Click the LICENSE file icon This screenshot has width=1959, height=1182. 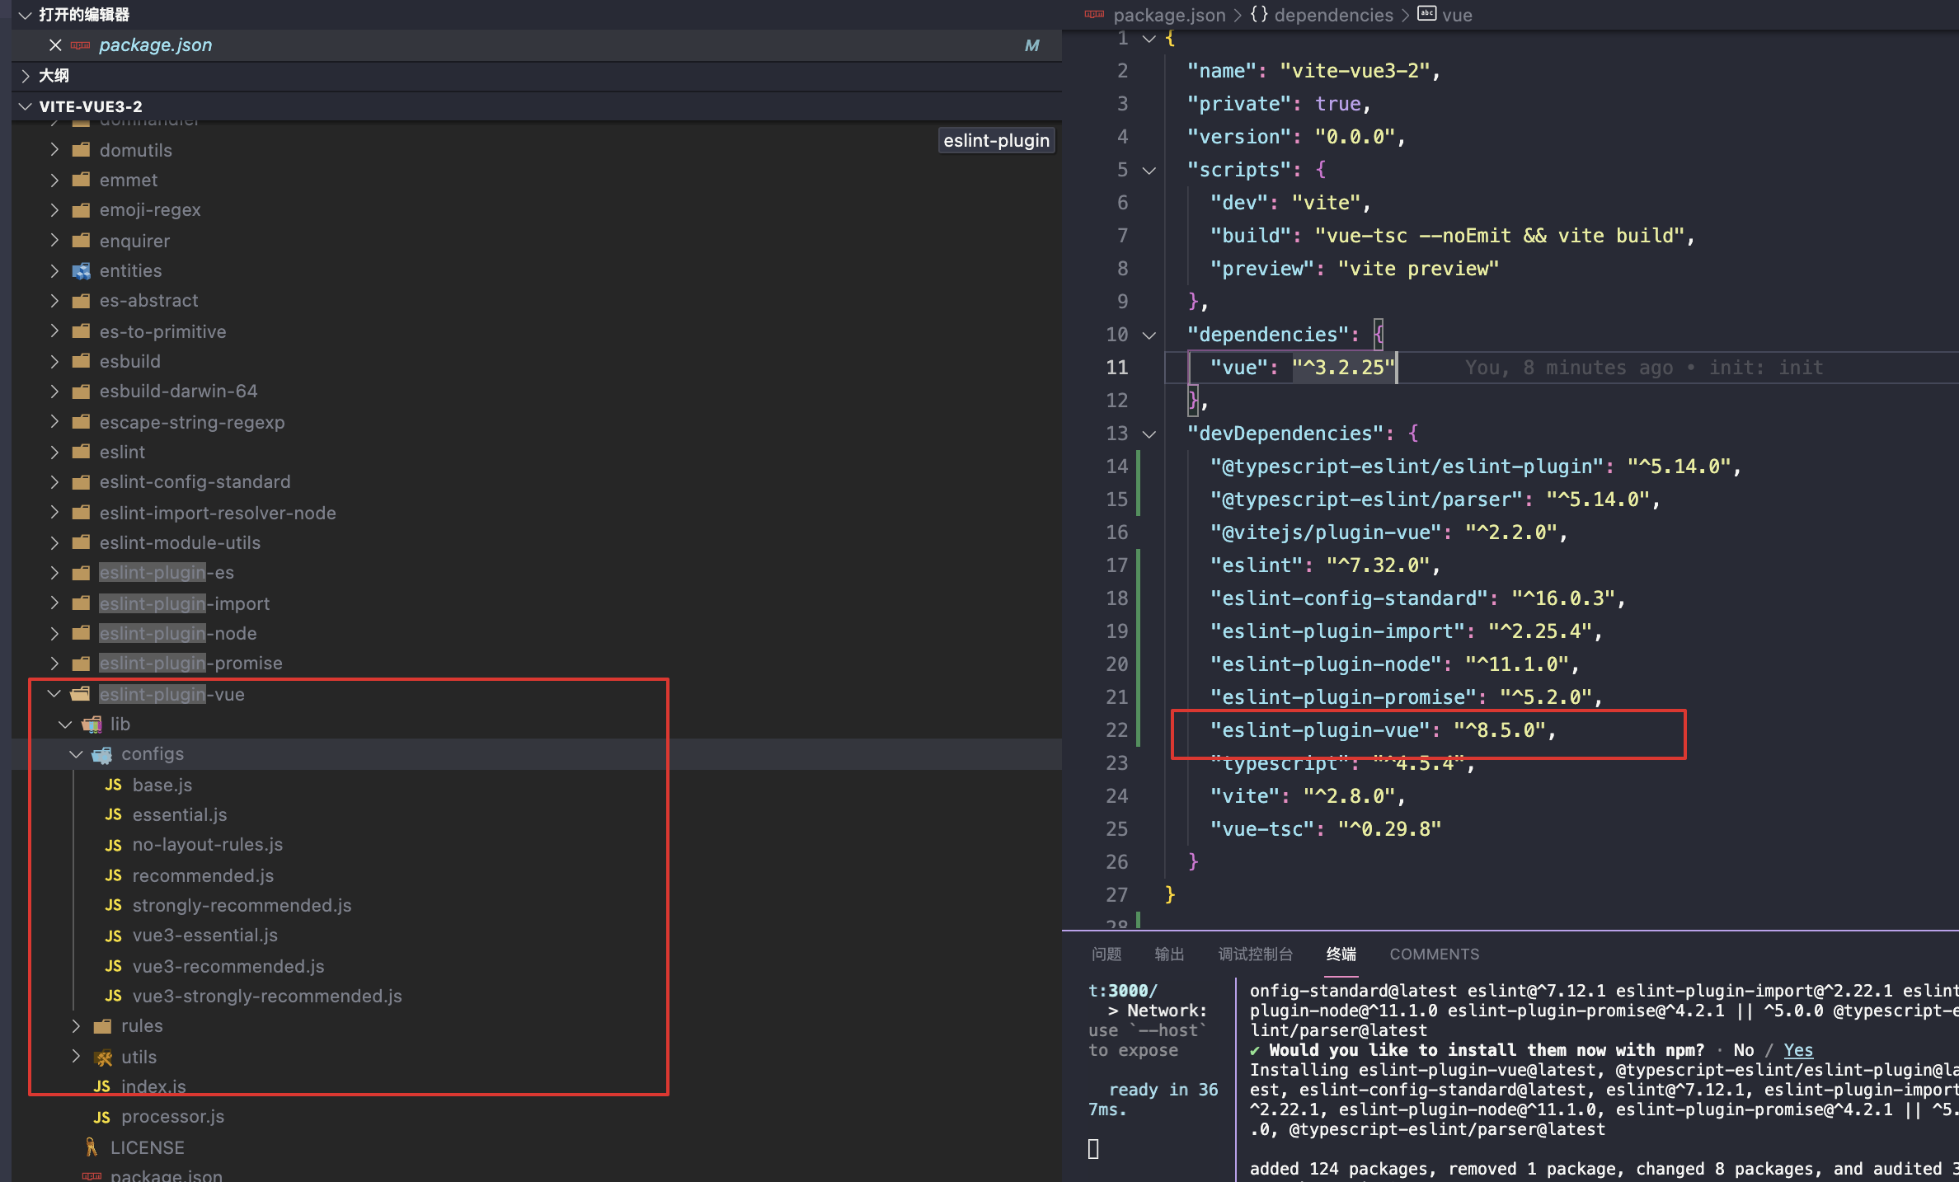click(x=92, y=1147)
